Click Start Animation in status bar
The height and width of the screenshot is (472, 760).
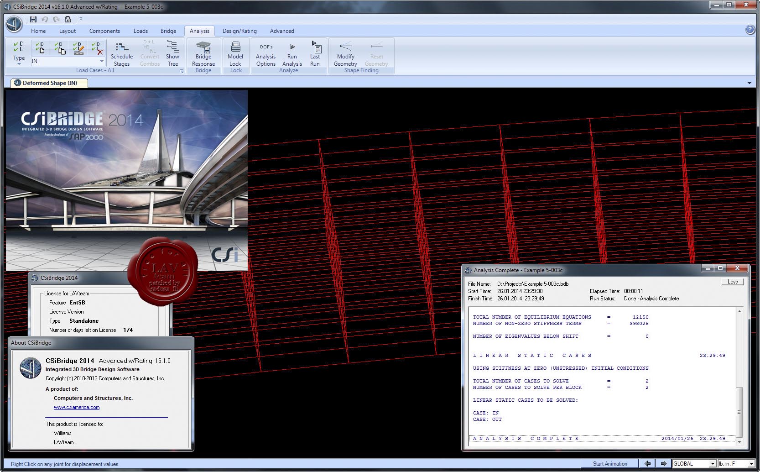610,464
